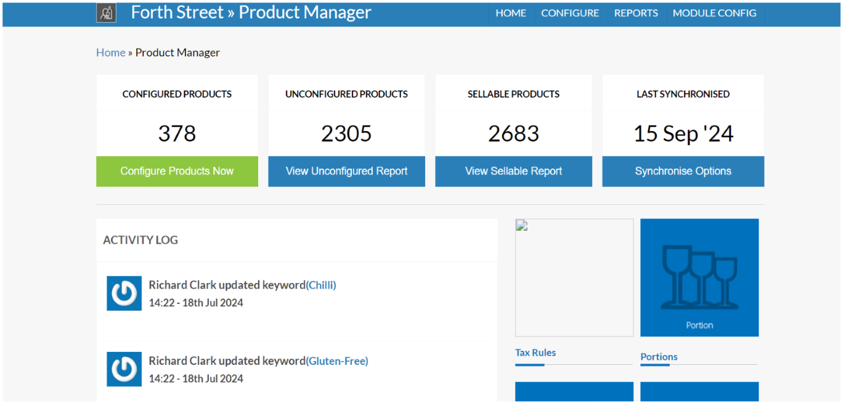
Task: Click the Portions link
Action: pos(659,357)
